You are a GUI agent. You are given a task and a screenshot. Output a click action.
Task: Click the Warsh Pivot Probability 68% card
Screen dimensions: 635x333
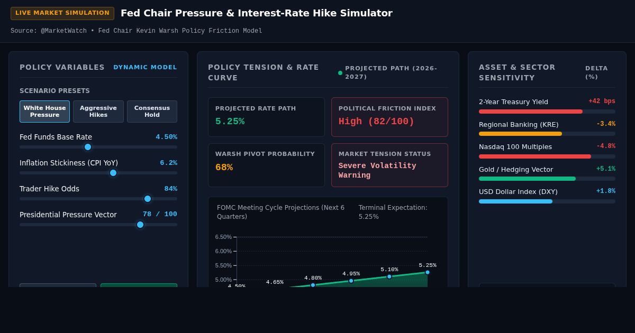click(x=266, y=165)
